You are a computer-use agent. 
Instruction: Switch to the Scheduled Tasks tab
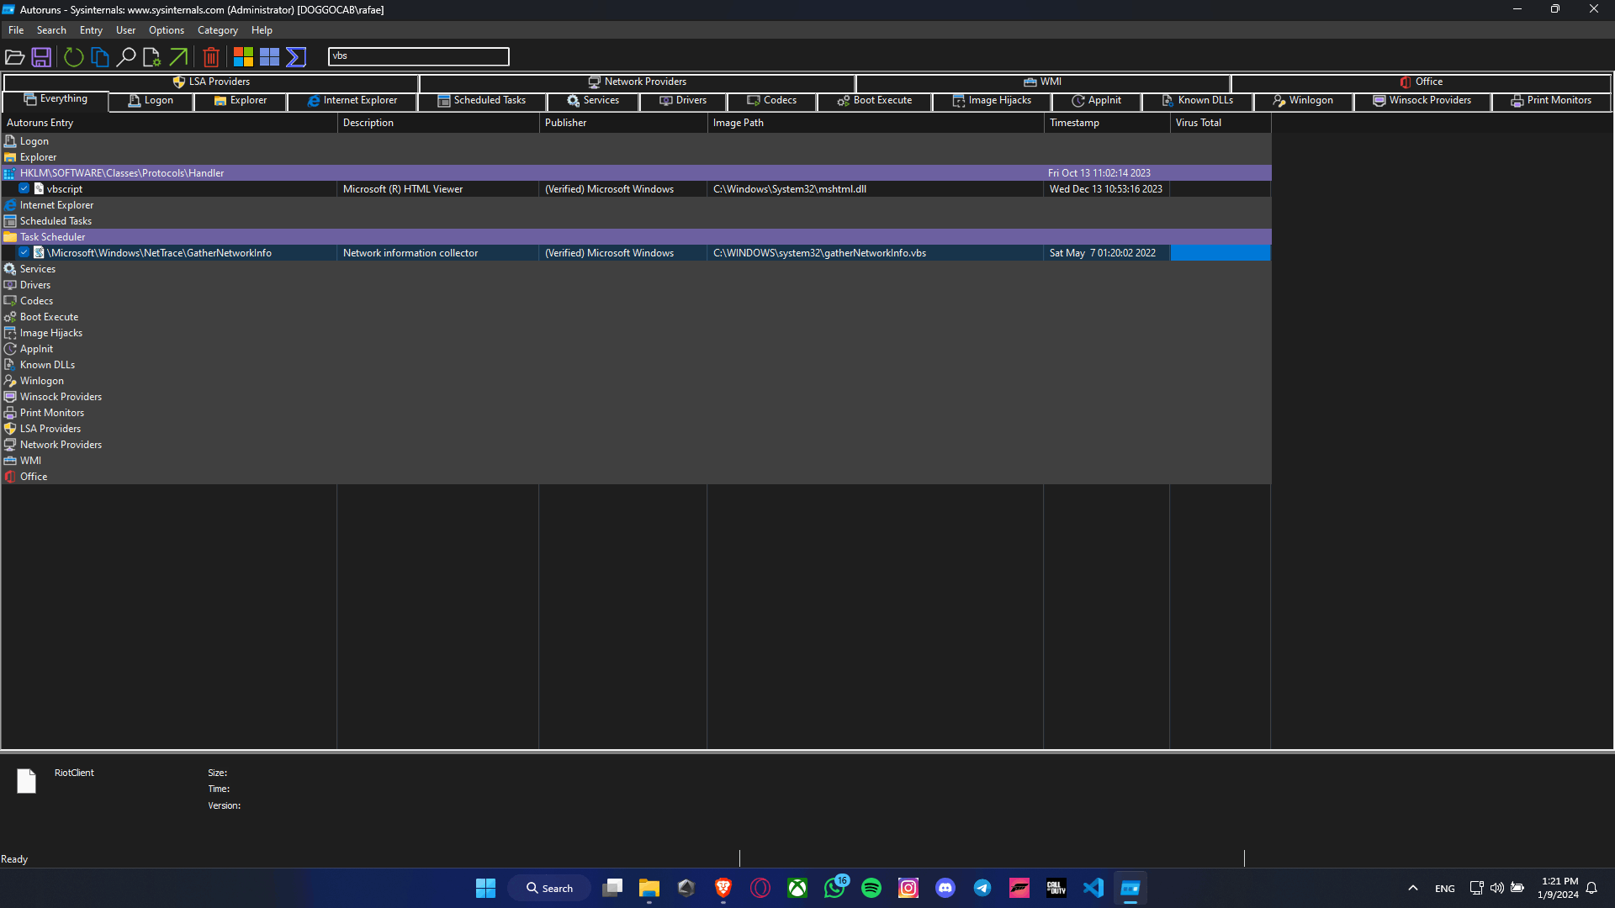tap(483, 101)
